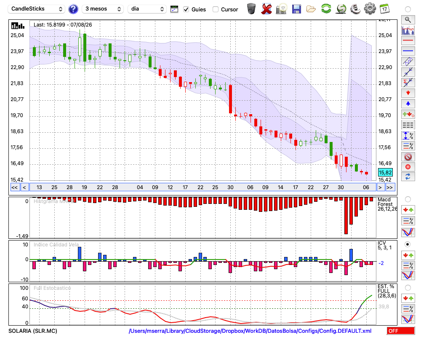Open the CandleSticks chart type dropdown
Screen dimensions: 421x337
coord(37,9)
